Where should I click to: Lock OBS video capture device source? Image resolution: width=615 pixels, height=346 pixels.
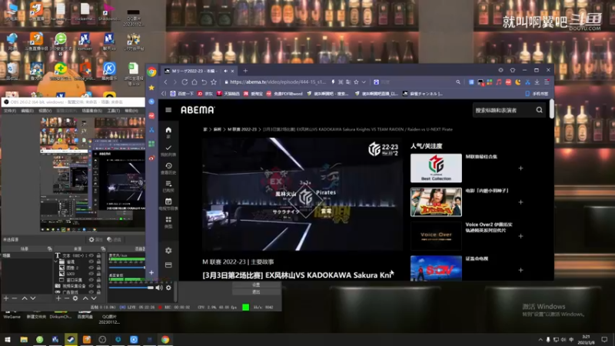tap(98, 286)
